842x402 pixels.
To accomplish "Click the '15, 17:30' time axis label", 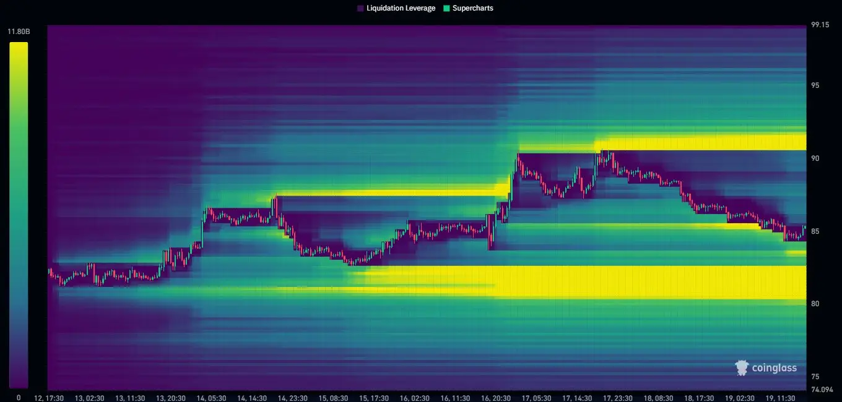I will point(374,398).
